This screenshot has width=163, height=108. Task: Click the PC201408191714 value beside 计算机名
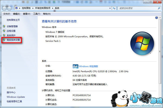coord(81,95)
